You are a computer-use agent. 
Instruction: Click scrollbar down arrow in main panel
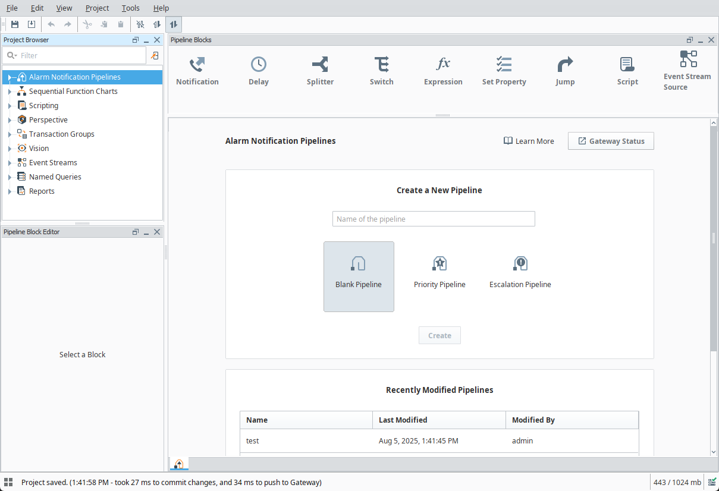coord(714,452)
